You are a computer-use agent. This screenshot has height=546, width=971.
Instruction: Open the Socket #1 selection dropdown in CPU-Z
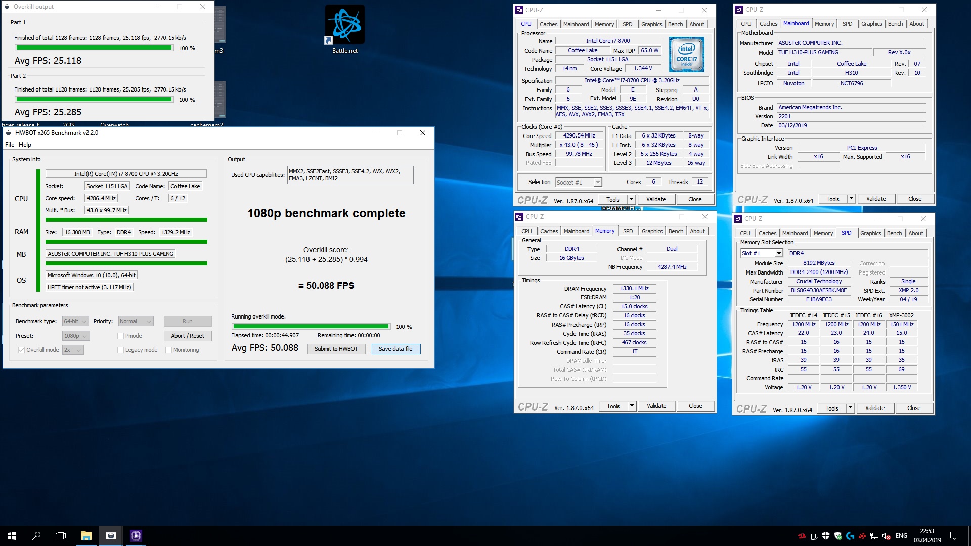pyautogui.click(x=579, y=183)
